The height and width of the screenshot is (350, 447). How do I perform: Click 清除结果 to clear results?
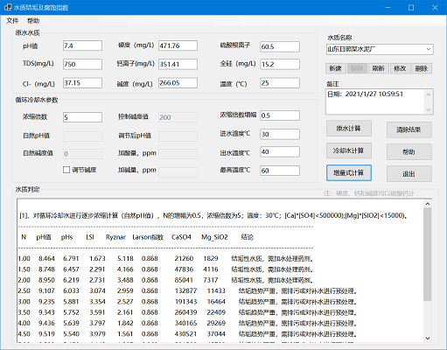[x=409, y=129]
